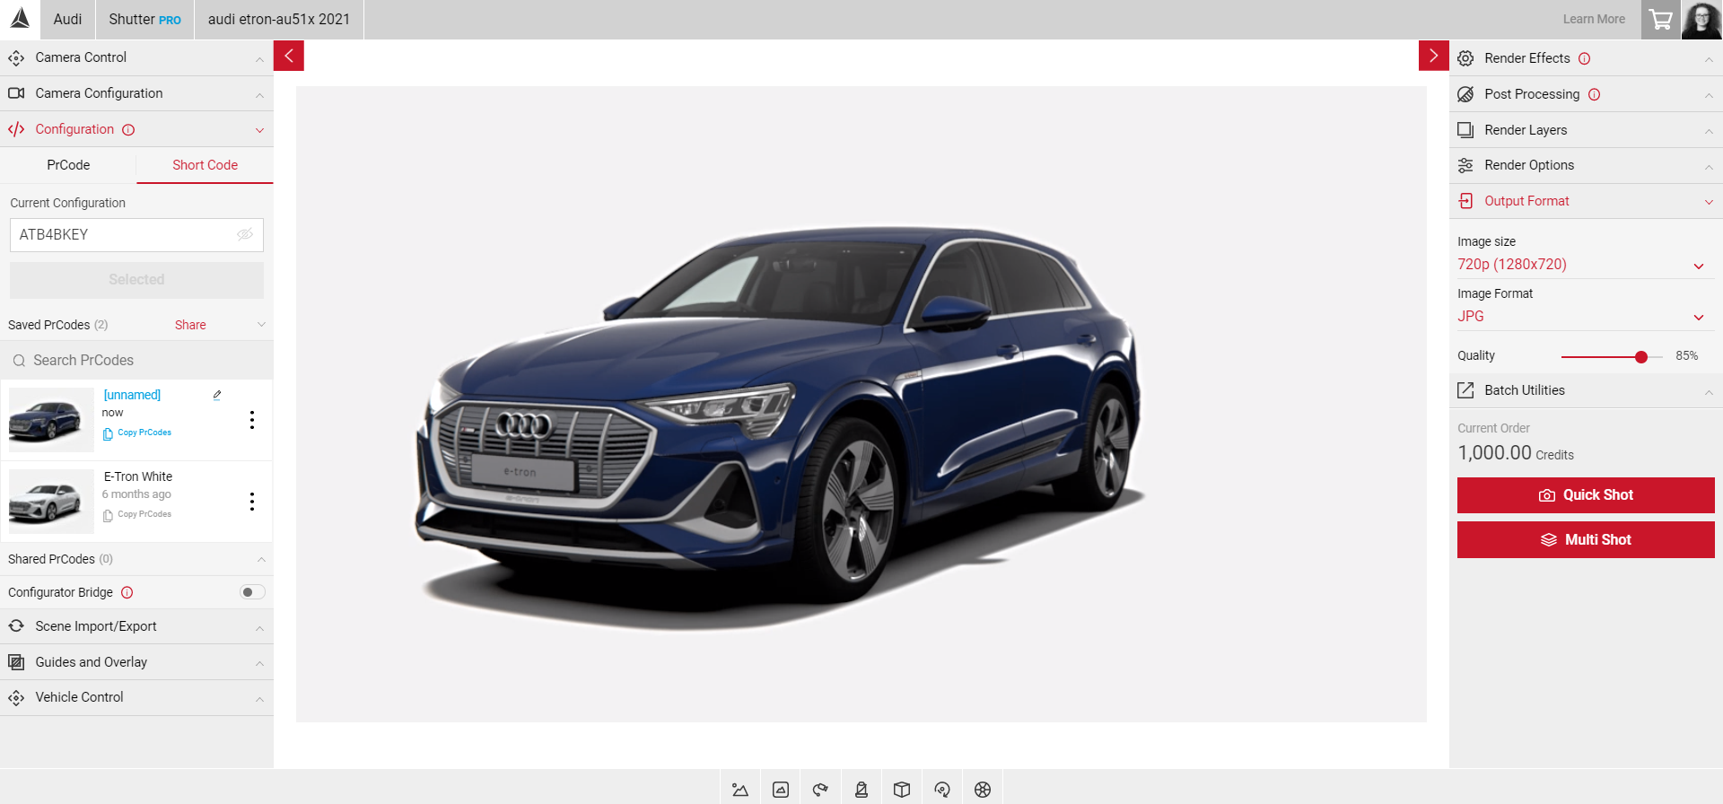Expand the Camera Control section
The image size is (1723, 804).
136,57
